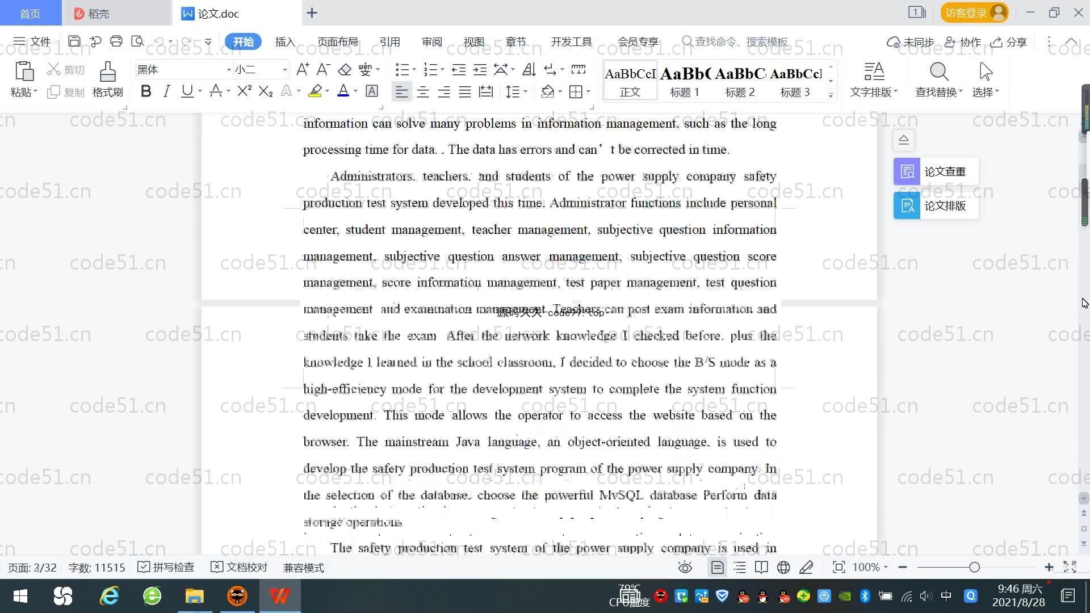
Task: Expand line spacing dropdown
Action: click(525, 91)
